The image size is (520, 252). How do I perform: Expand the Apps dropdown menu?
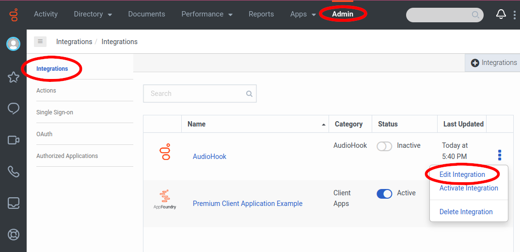tap(303, 15)
